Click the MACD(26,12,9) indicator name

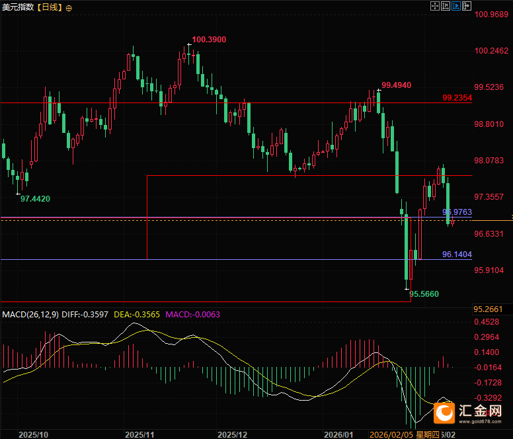point(30,315)
